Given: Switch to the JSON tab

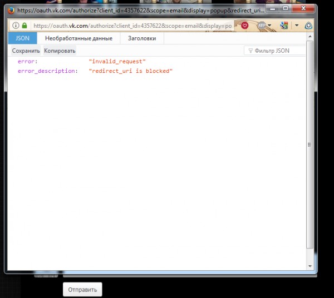Looking at the screenshot, I should tap(23, 38).
